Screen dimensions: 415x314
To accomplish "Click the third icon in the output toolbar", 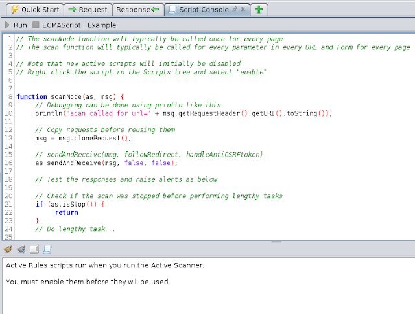I will click(34, 249).
